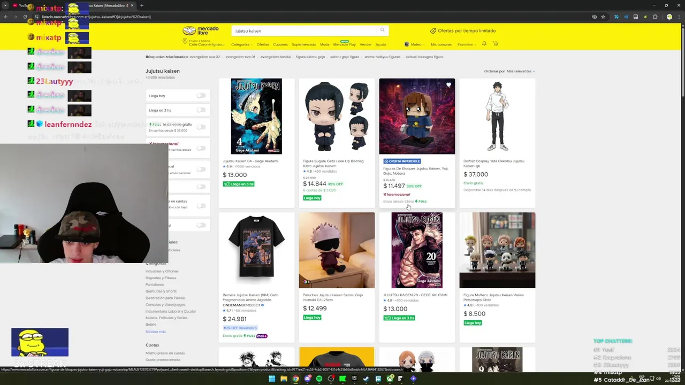Viewport: 685px width, 385px height.
Task: Go to Supermercado
Action: click(303, 44)
